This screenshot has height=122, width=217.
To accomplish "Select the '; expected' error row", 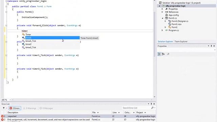I will tap(78, 116).
